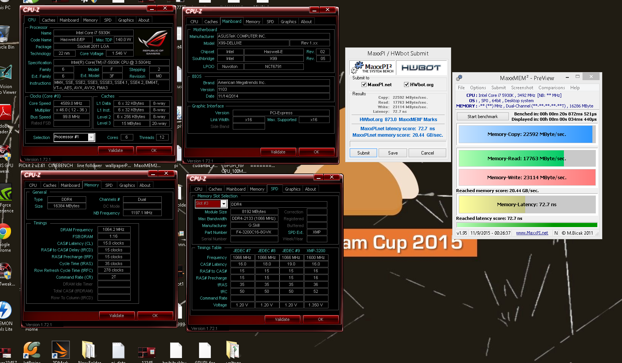Click the Memory-Copy result bar
The image size is (622, 363).
pyautogui.click(x=527, y=134)
